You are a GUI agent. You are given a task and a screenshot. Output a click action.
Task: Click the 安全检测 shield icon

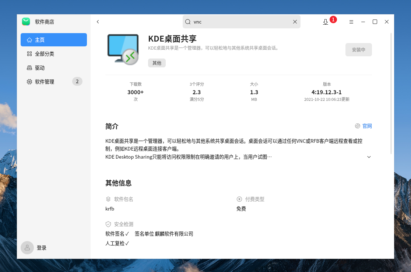click(x=108, y=224)
